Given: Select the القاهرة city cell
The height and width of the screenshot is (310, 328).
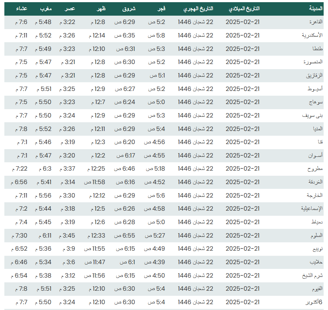Looking at the screenshot, I should [316, 22].
